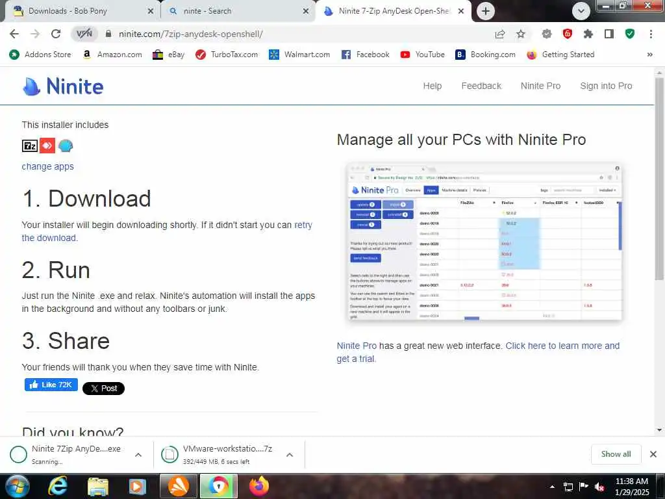Open the orange Avast taskbar icon
The image size is (665, 499).
point(179,486)
